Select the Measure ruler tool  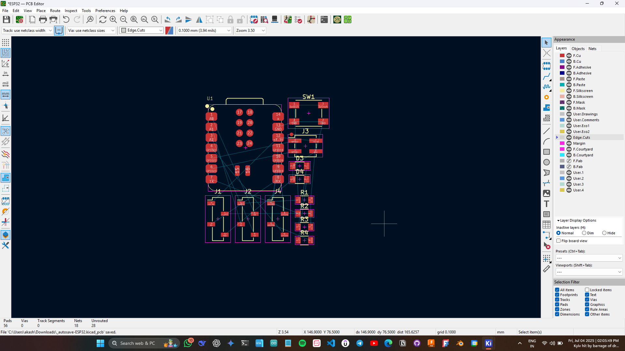point(547,269)
